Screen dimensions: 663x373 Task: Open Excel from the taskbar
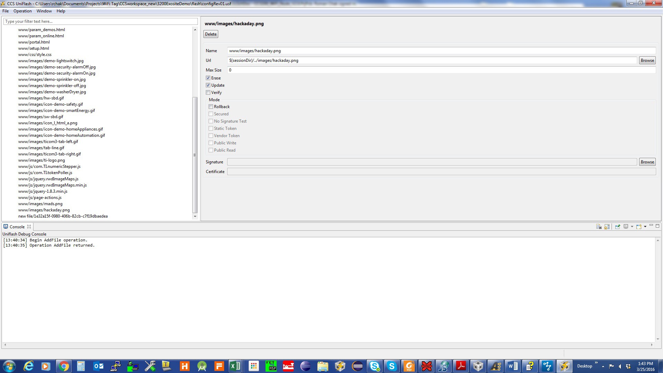pyautogui.click(x=236, y=366)
